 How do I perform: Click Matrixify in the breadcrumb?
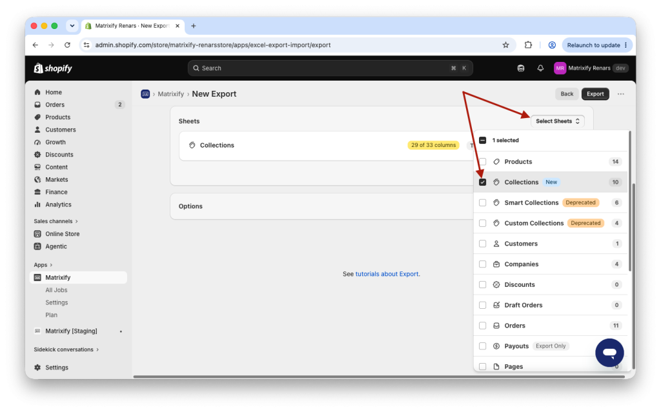(x=170, y=94)
